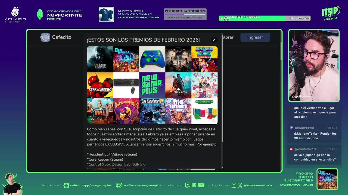348x195 pixels.
Task: Click the Ko-fi cup icon in the footer
Action: point(119,185)
